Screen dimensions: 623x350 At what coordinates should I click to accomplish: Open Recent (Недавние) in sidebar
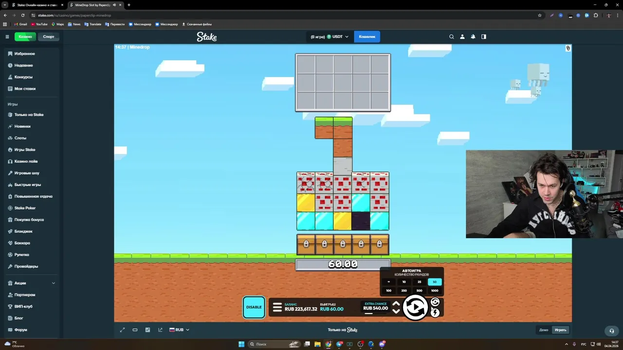coord(32,65)
